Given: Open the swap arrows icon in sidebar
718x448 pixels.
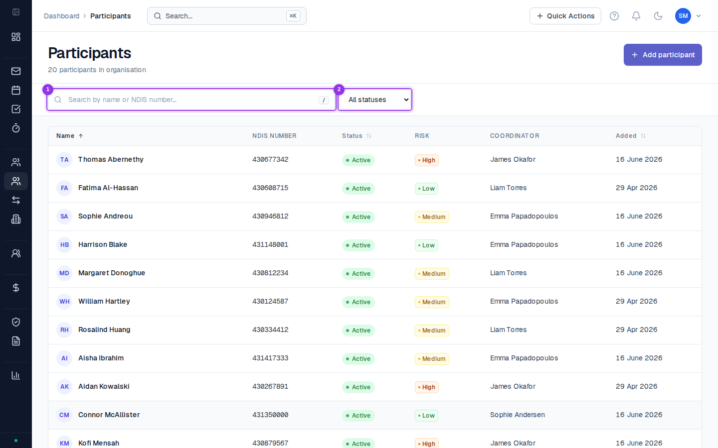Looking at the screenshot, I should pyautogui.click(x=16, y=200).
